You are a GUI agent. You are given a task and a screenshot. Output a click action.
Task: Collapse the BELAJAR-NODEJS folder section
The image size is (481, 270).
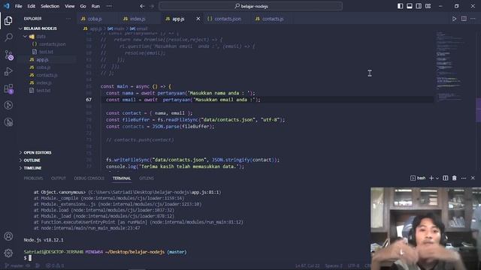[40, 28]
